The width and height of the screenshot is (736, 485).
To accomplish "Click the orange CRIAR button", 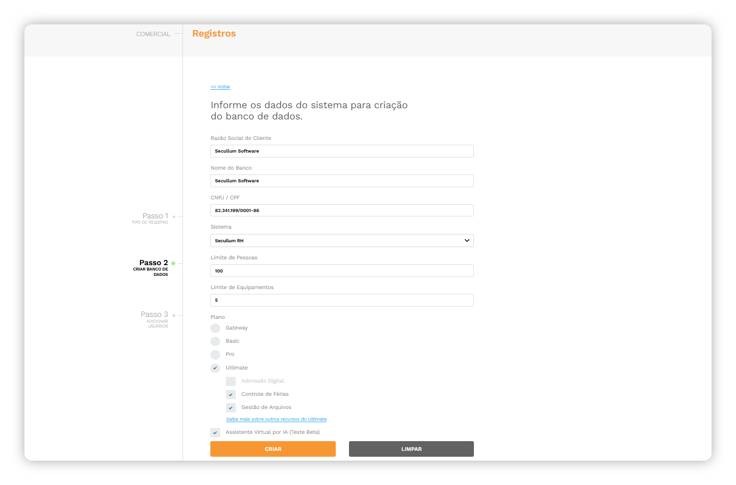I will (x=273, y=449).
